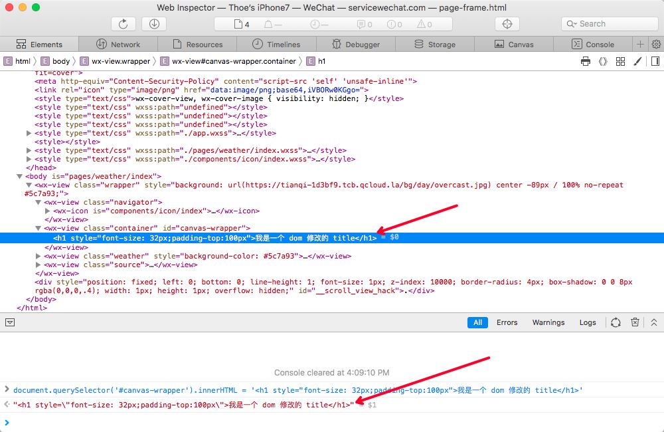The height and width of the screenshot is (432, 664).
Task: Click the download web archive button
Action: [x=154, y=24]
